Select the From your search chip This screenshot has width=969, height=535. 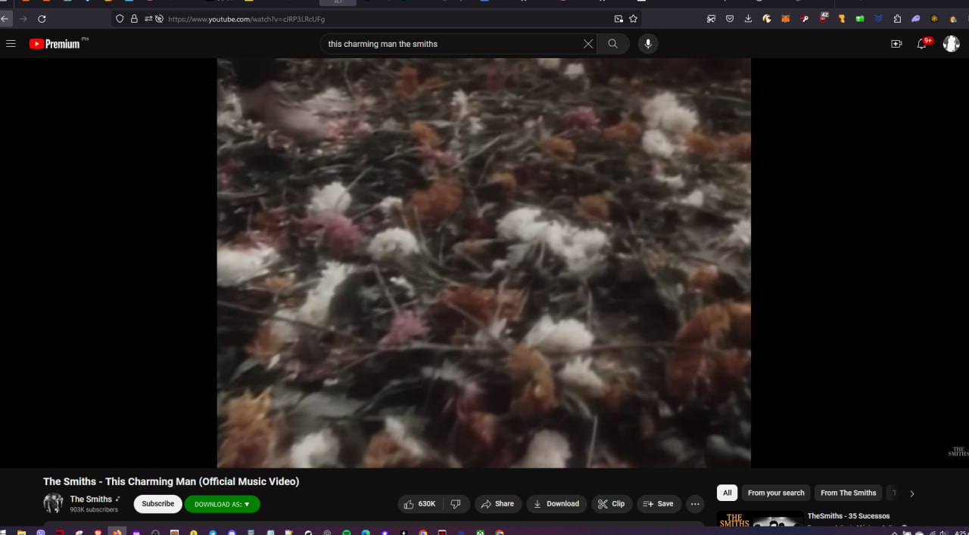click(x=776, y=493)
